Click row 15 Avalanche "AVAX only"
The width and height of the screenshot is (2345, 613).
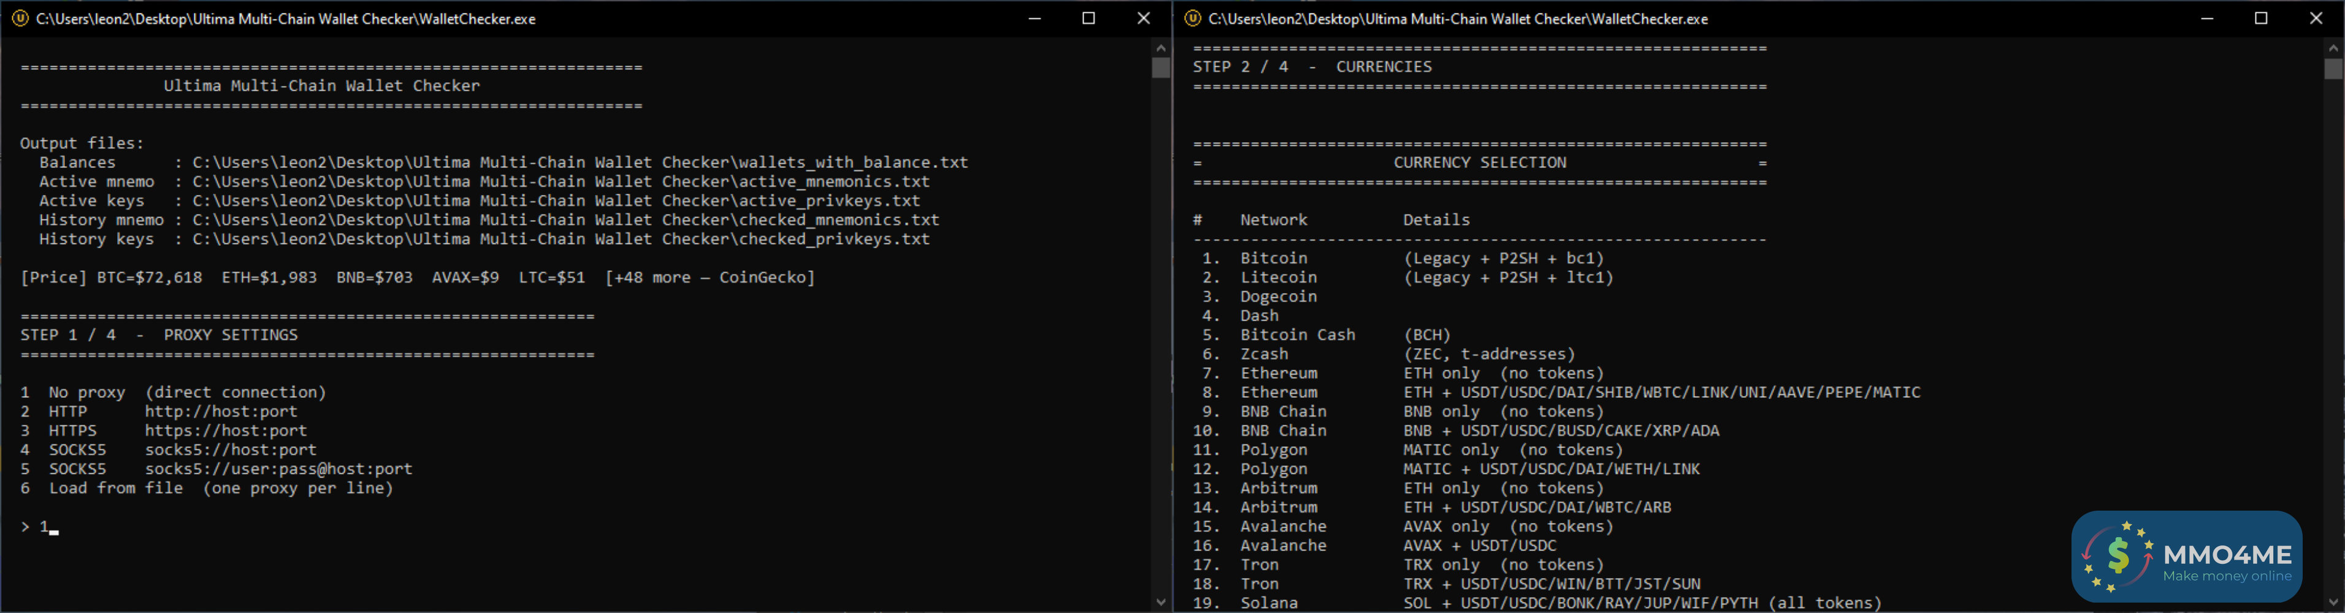pyautogui.click(x=1403, y=527)
